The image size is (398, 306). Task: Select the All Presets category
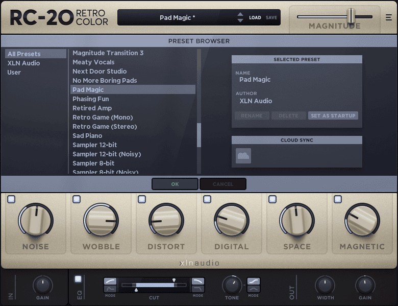click(x=36, y=54)
